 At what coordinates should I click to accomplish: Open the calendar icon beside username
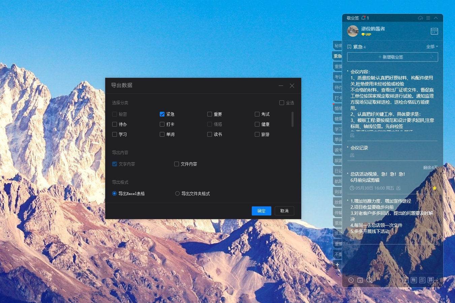434,31
